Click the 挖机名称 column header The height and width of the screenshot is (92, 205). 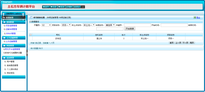pos(99,35)
